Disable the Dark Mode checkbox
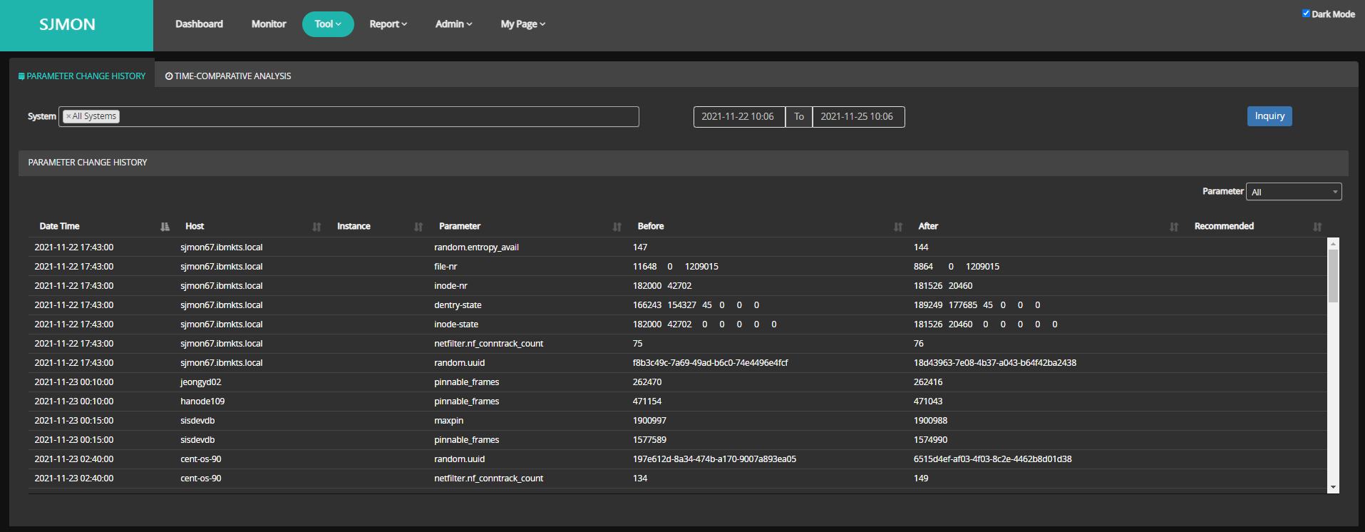The width and height of the screenshot is (1365, 532). click(x=1306, y=14)
